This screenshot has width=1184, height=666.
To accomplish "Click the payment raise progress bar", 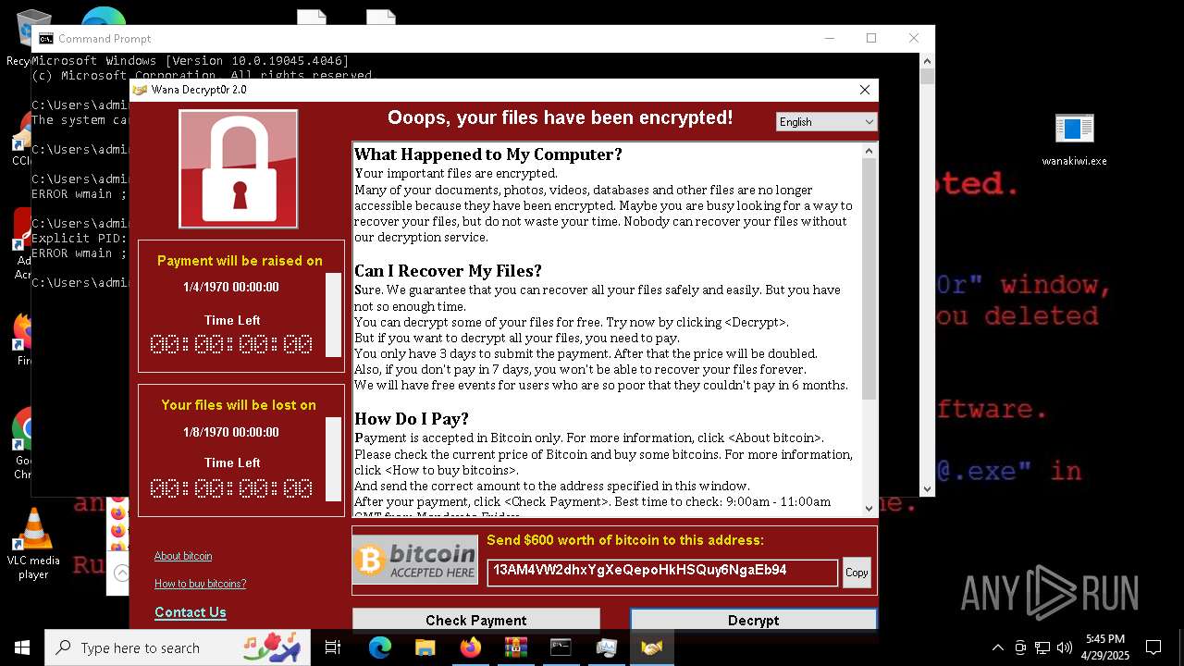I will 334,314.
